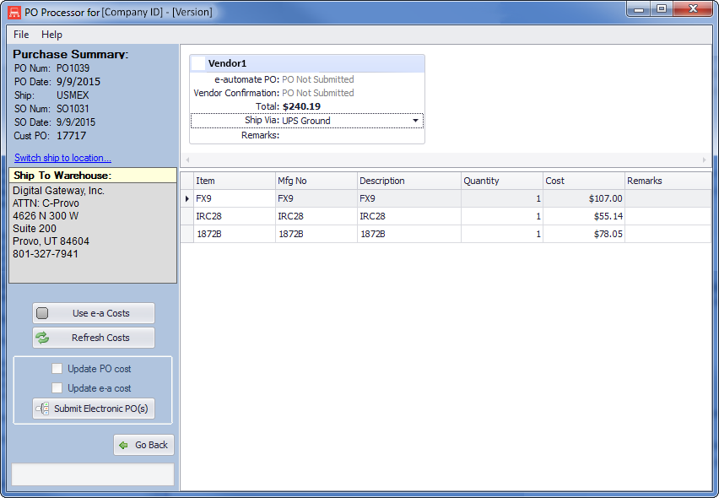Sort by the Cost column header
Screen dimensions: 719x498
tap(584, 181)
